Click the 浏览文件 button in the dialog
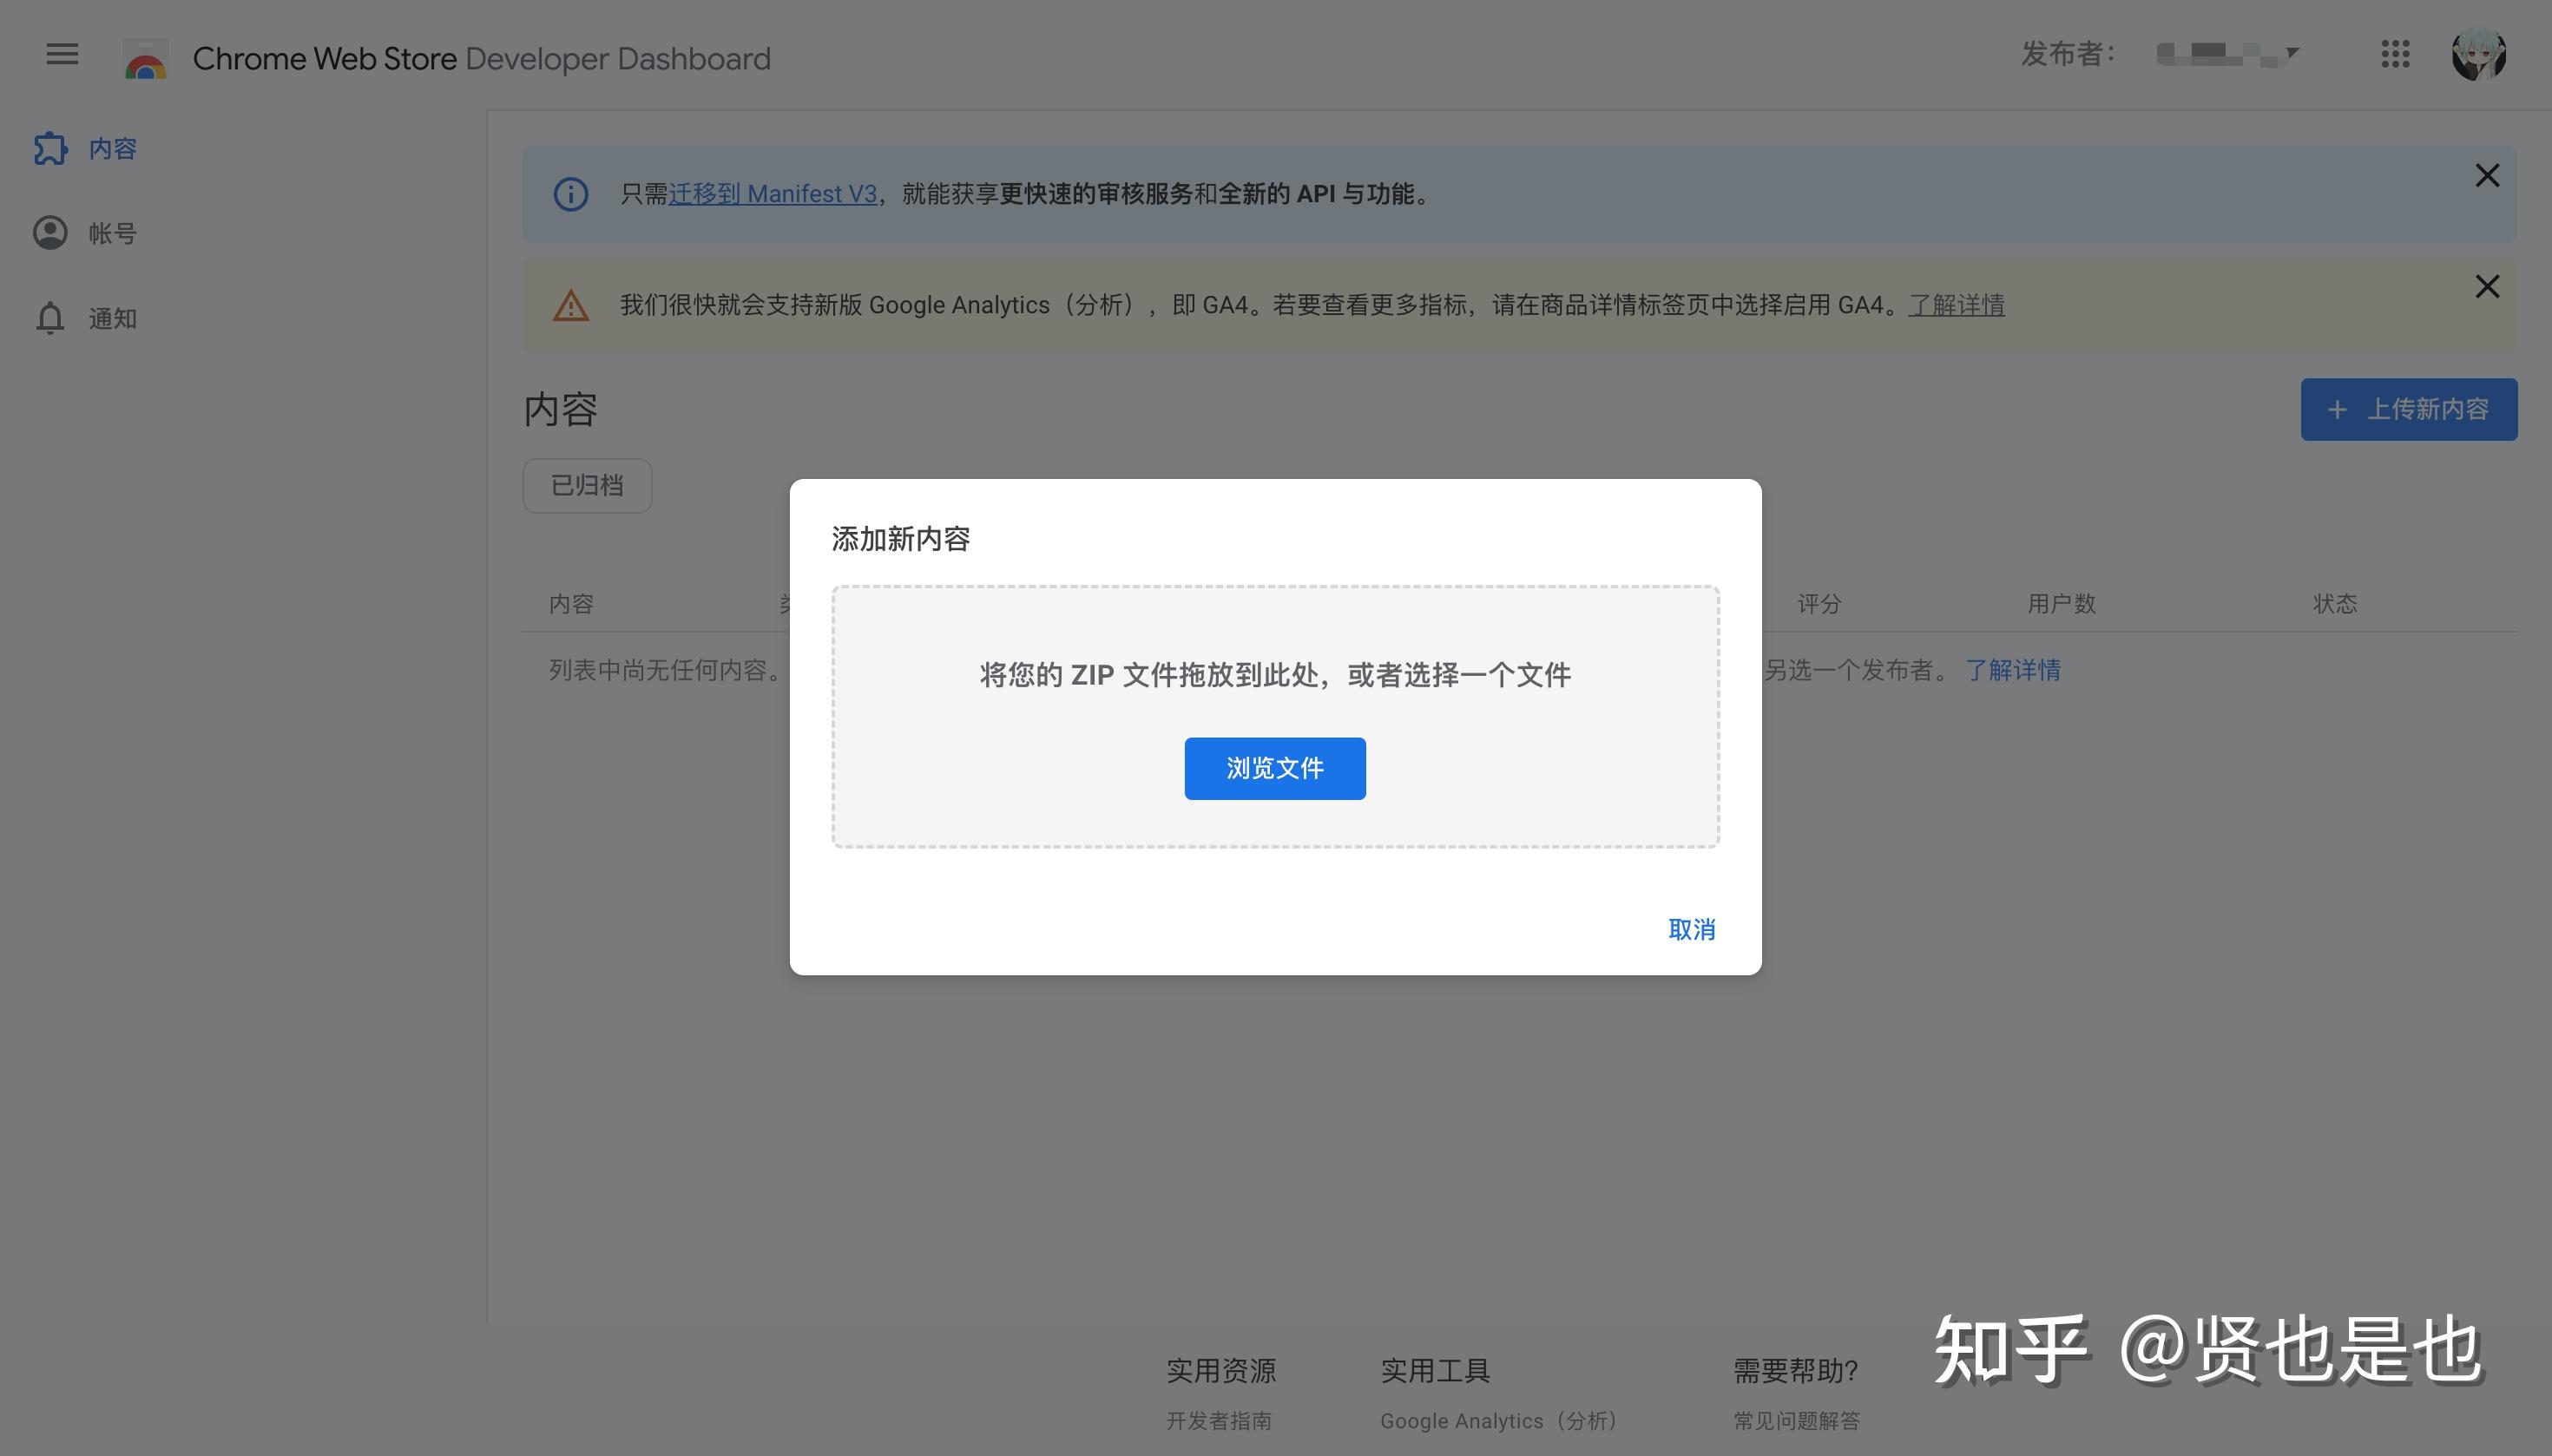Screen dimensions: 2552x1456 pos(1273,768)
